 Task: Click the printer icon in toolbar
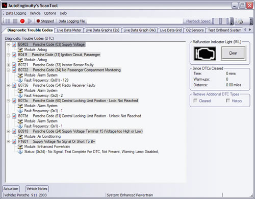point(241,21)
